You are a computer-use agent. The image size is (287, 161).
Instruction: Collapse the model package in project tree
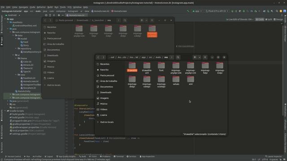(x=16, y=39)
